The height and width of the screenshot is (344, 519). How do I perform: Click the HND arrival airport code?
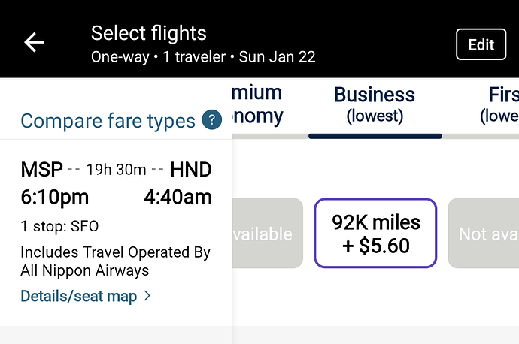click(191, 170)
